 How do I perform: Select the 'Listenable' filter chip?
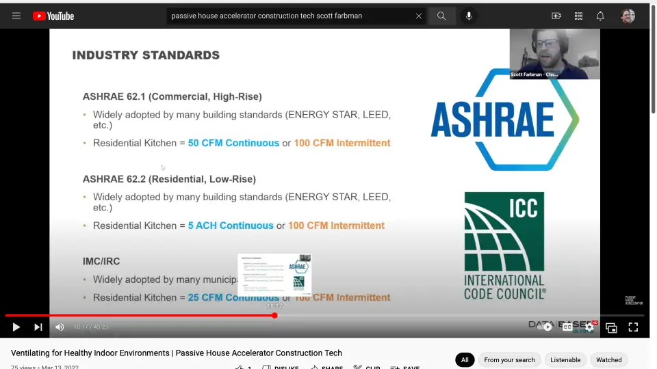click(565, 359)
